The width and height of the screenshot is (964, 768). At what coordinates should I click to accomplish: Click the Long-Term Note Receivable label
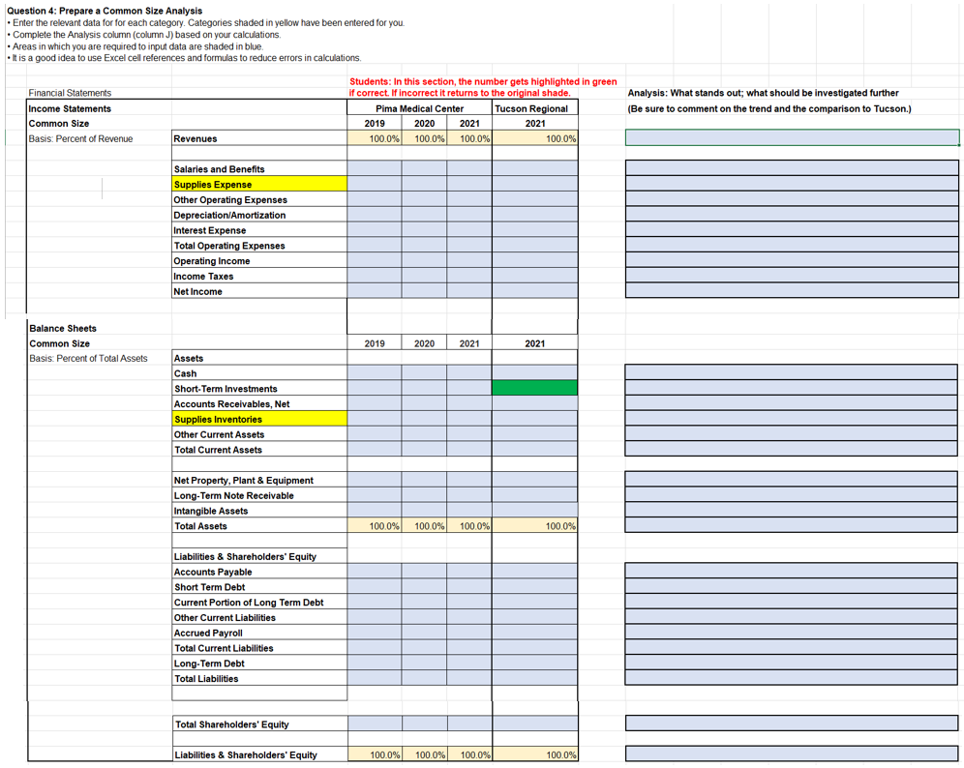(233, 495)
